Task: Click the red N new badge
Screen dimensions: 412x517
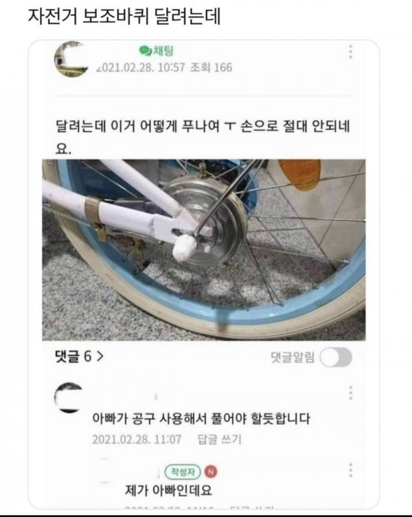Action: click(211, 472)
